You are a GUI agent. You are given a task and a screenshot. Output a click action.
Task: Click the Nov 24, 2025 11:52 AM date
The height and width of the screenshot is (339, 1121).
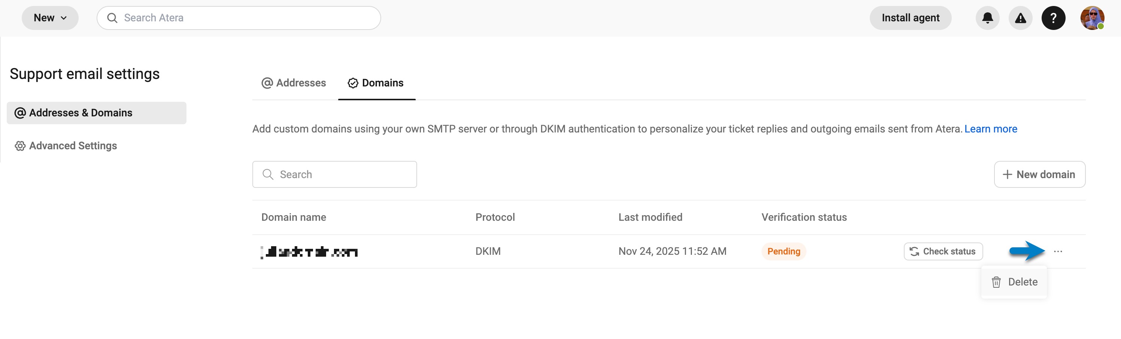(672, 251)
